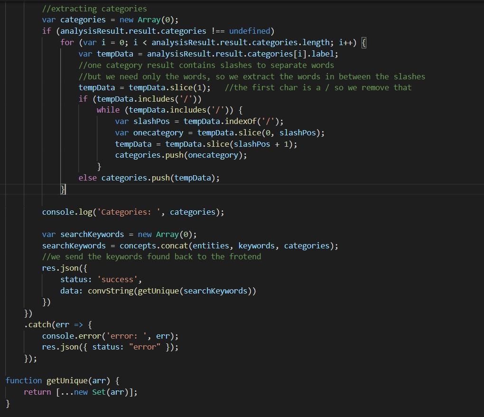484x417 pixels.
Task: Click 'var categories = new Array(0);' line
Action: tap(110, 20)
